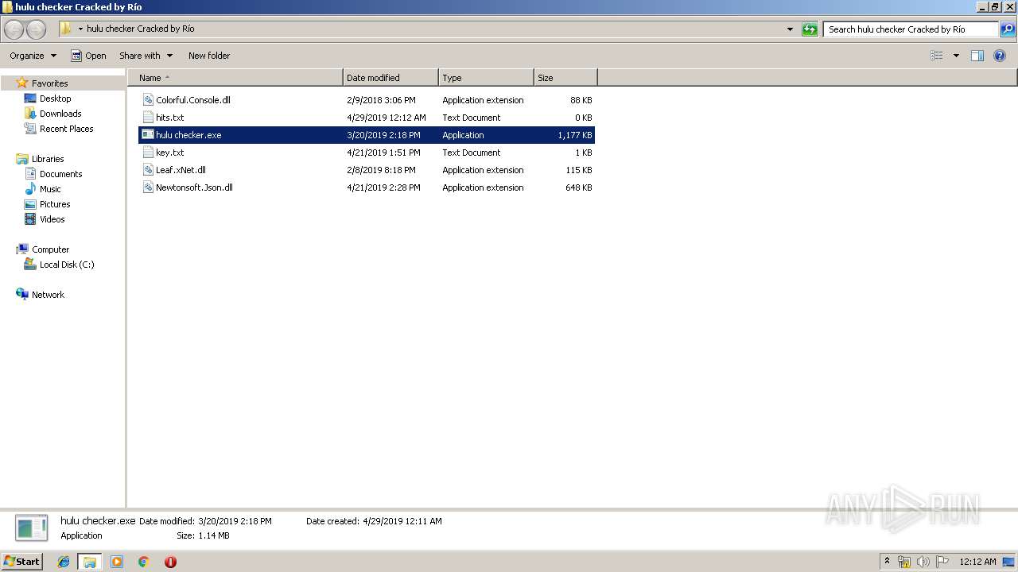Click the Open toolbar button
Viewport: 1018px width, 572px height.
click(x=88, y=56)
